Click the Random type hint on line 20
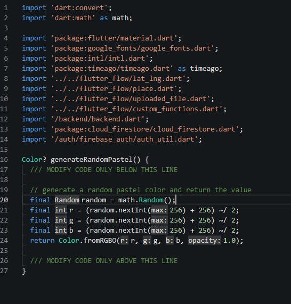291x304 pixels. coord(67,200)
